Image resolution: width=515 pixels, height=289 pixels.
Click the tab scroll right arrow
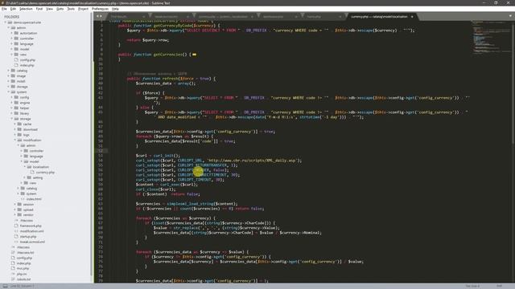(x=101, y=16)
